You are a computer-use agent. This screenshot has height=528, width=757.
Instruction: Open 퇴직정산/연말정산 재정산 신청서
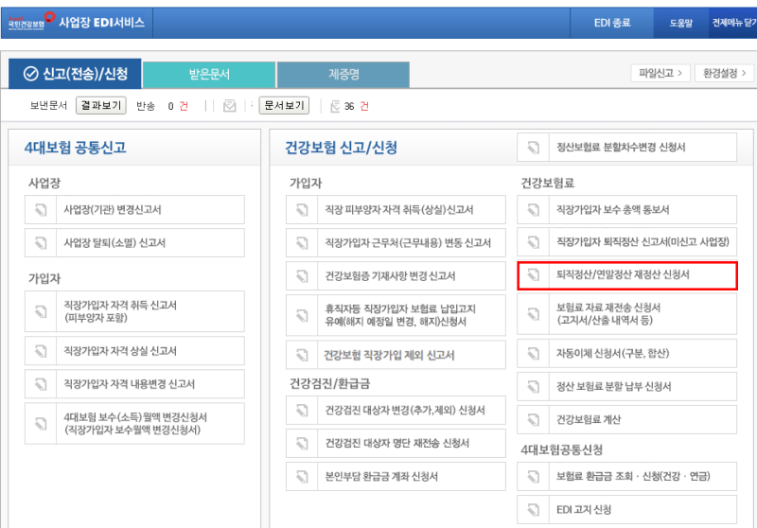(x=627, y=275)
